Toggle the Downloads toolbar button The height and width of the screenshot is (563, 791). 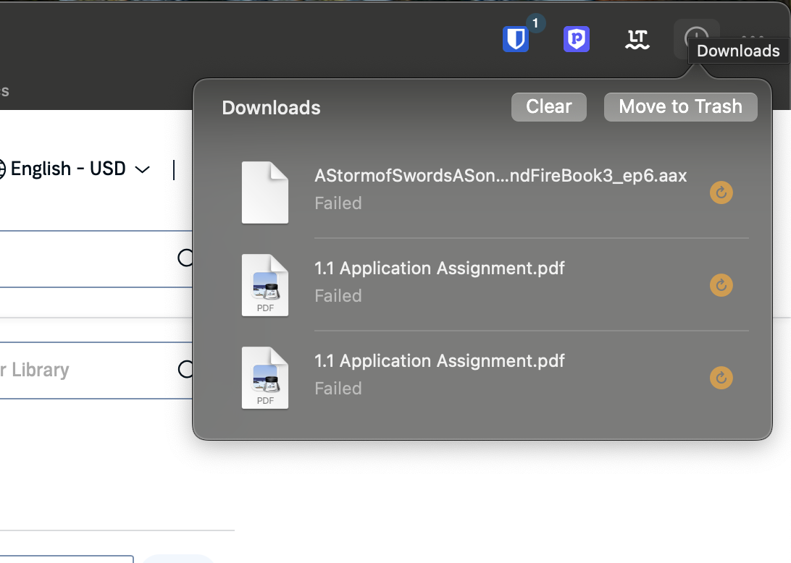(x=696, y=38)
